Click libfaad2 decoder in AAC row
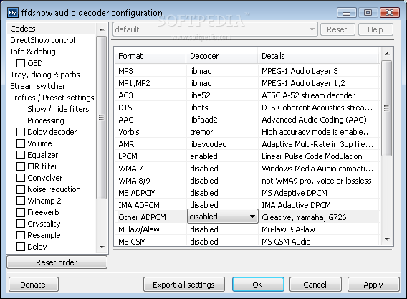 tap(203, 120)
